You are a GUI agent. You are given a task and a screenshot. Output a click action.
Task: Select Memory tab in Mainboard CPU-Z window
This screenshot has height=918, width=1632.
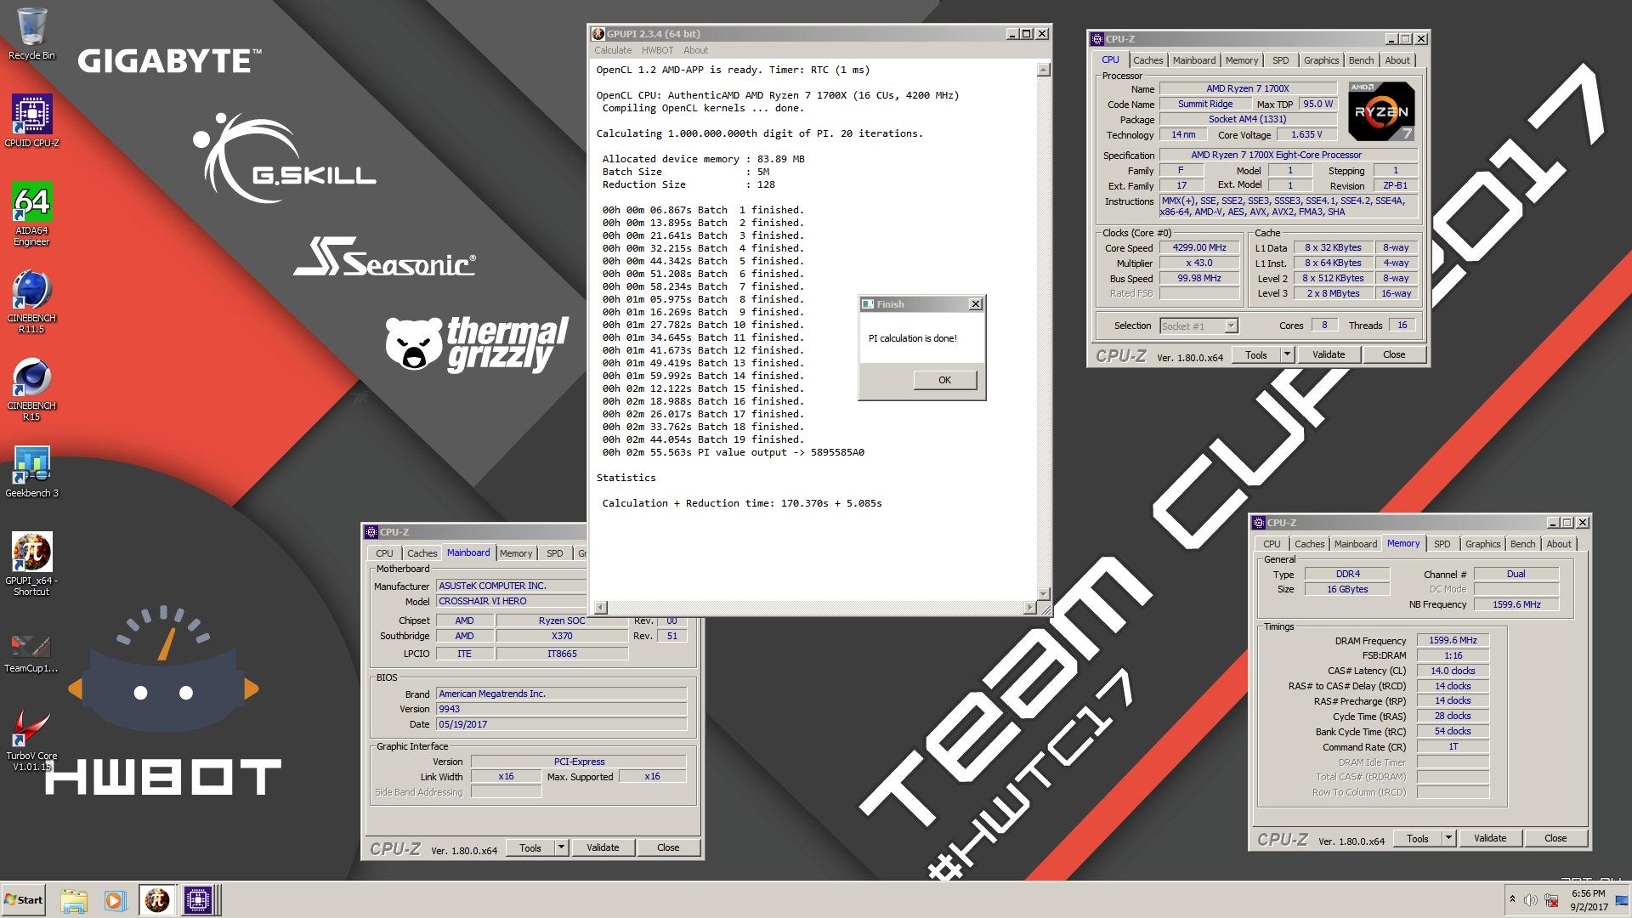point(515,553)
